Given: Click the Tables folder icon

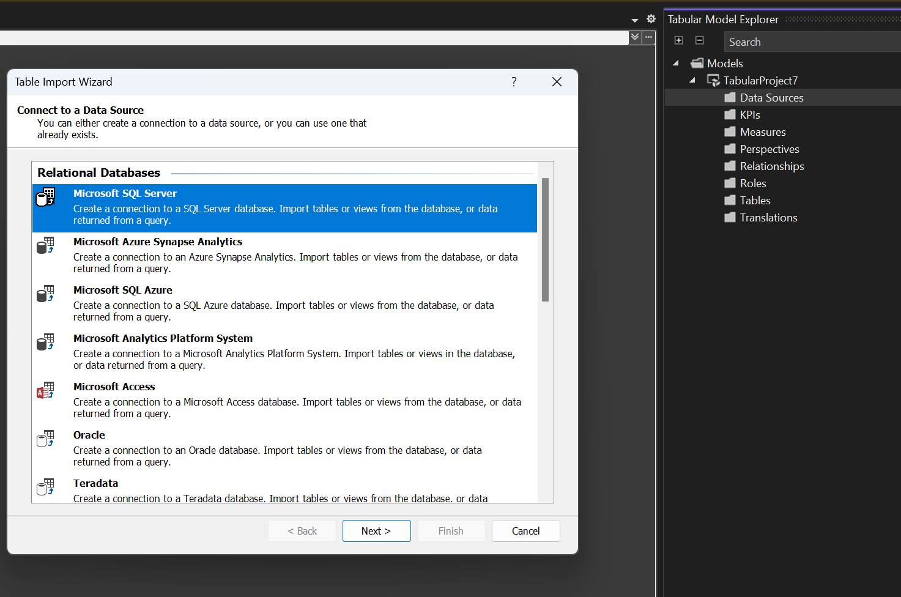Looking at the screenshot, I should (x=730, y=200).
